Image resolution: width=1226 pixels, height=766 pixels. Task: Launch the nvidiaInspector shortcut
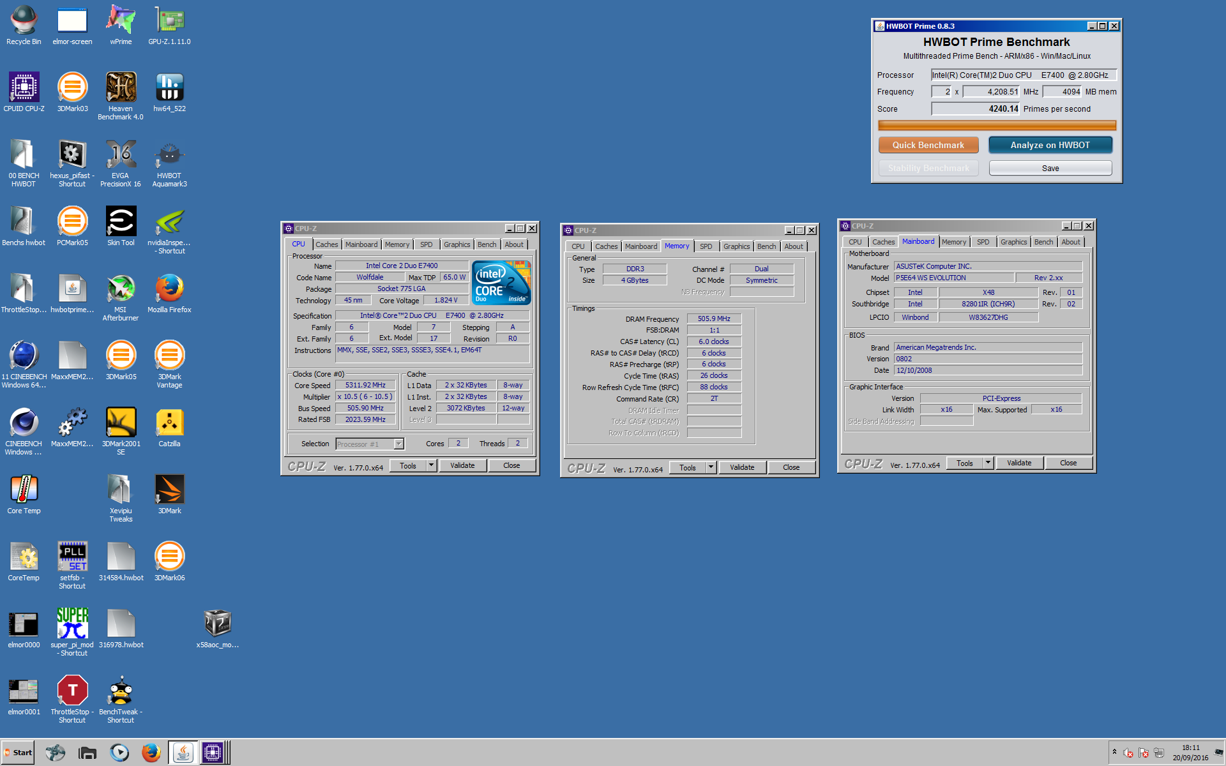(x=169, y=230)
